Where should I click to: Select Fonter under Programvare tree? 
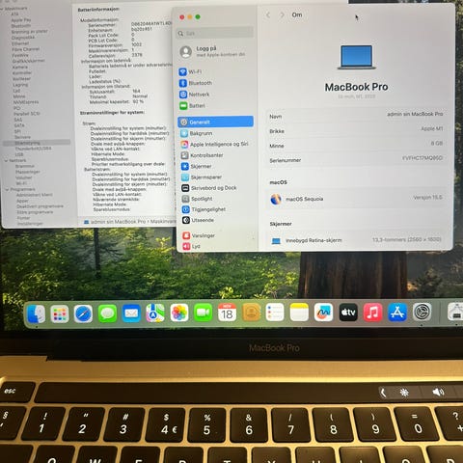[x=23, y=218]
